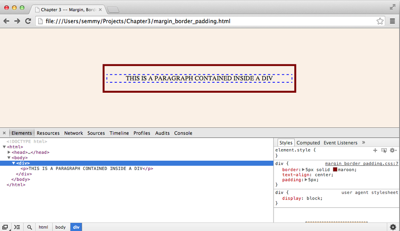Click the page icon in the address bar
The width and height of the screenshot is (400, 231).
[x=40, y=21]
